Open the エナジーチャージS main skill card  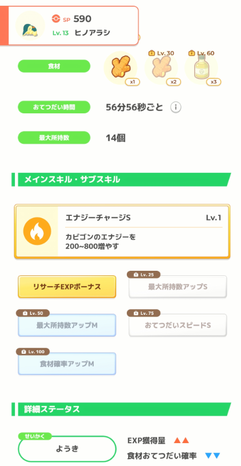[x=122, y=231]
